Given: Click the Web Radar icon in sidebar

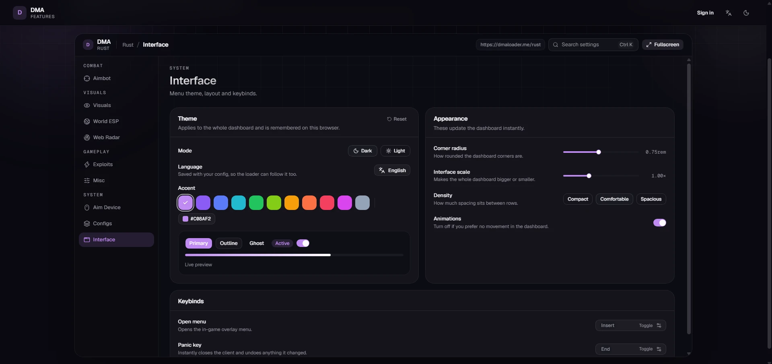Looking at the screenshot, I should pyautogui.click(x=87, y=138).
